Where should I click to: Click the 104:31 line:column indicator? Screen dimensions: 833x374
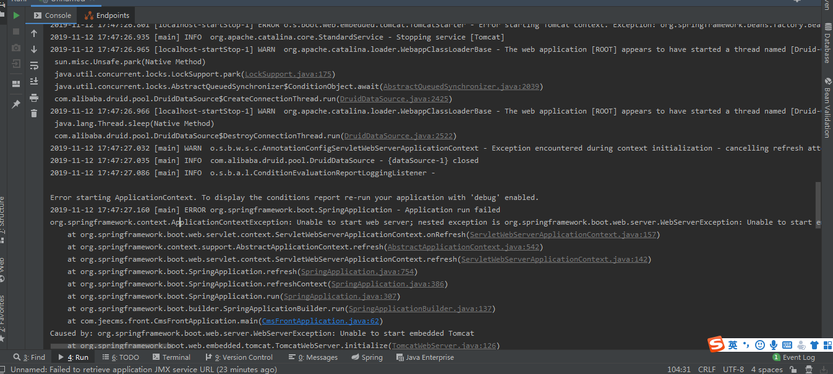coord(678,369)
